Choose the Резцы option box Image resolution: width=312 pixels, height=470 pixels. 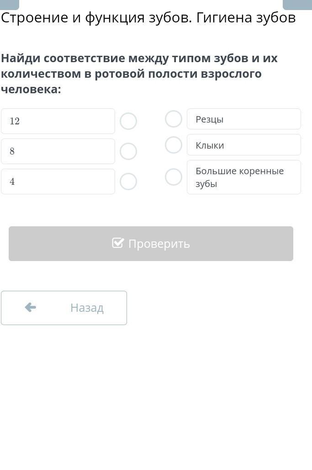[x=243, y=119]
